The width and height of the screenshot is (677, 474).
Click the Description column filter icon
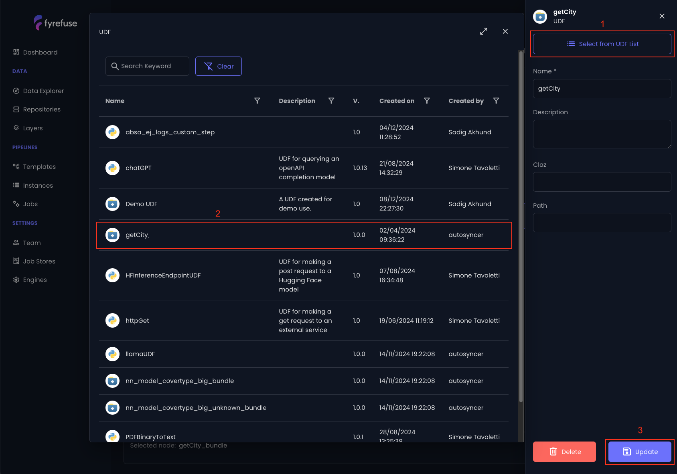pos(331,101)
